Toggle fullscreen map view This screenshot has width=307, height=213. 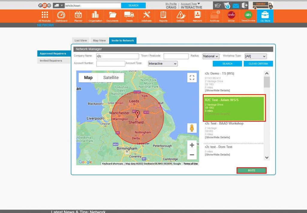point(192,78)
